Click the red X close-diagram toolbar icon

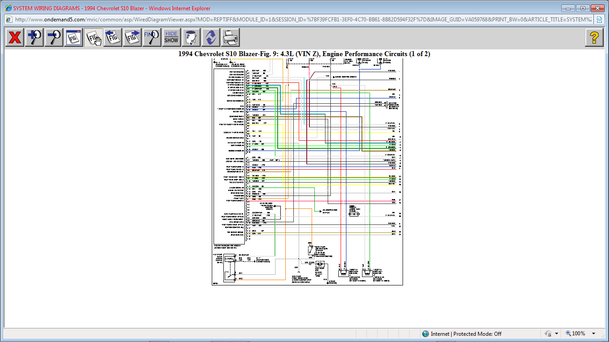coord(15,37)
